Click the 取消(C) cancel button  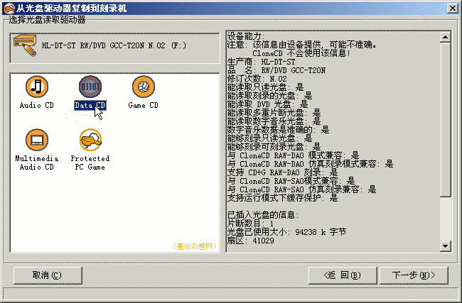point(48,275)
